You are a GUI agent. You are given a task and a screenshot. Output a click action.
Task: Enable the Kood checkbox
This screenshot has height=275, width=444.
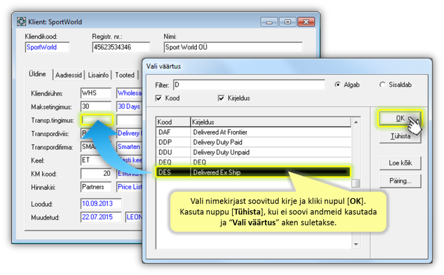click(159, 98)
